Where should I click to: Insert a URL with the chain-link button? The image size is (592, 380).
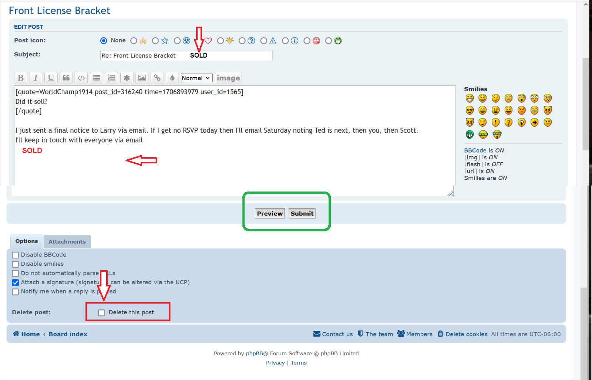pyautogui.click(x=157, y=78)
